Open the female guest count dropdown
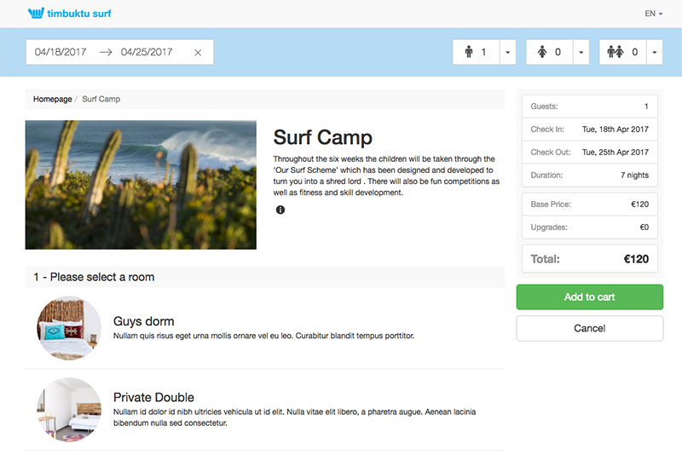 [x=581, y=52]
